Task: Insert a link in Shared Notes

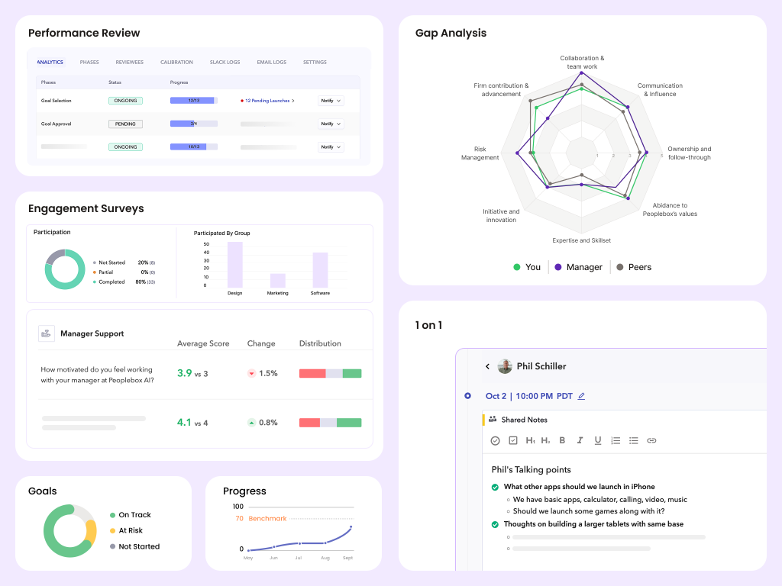Action: (x=651, y=440)
